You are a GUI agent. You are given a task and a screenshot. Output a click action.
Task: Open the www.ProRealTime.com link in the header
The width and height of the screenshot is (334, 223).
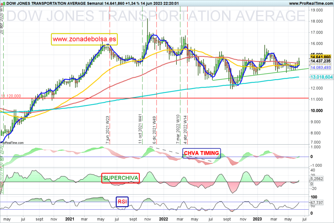(x=311, y=3)
